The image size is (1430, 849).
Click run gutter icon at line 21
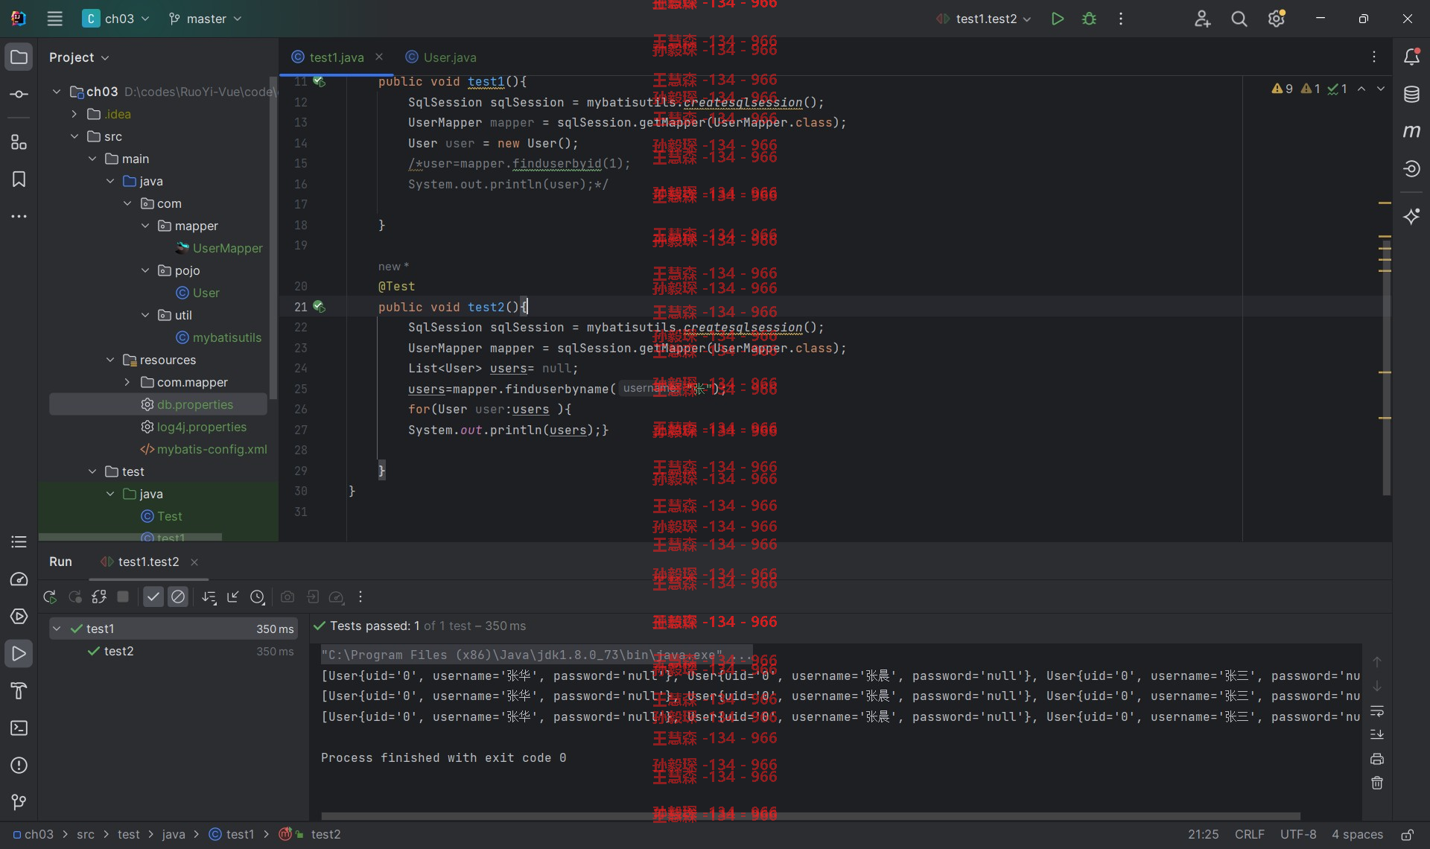319,306
